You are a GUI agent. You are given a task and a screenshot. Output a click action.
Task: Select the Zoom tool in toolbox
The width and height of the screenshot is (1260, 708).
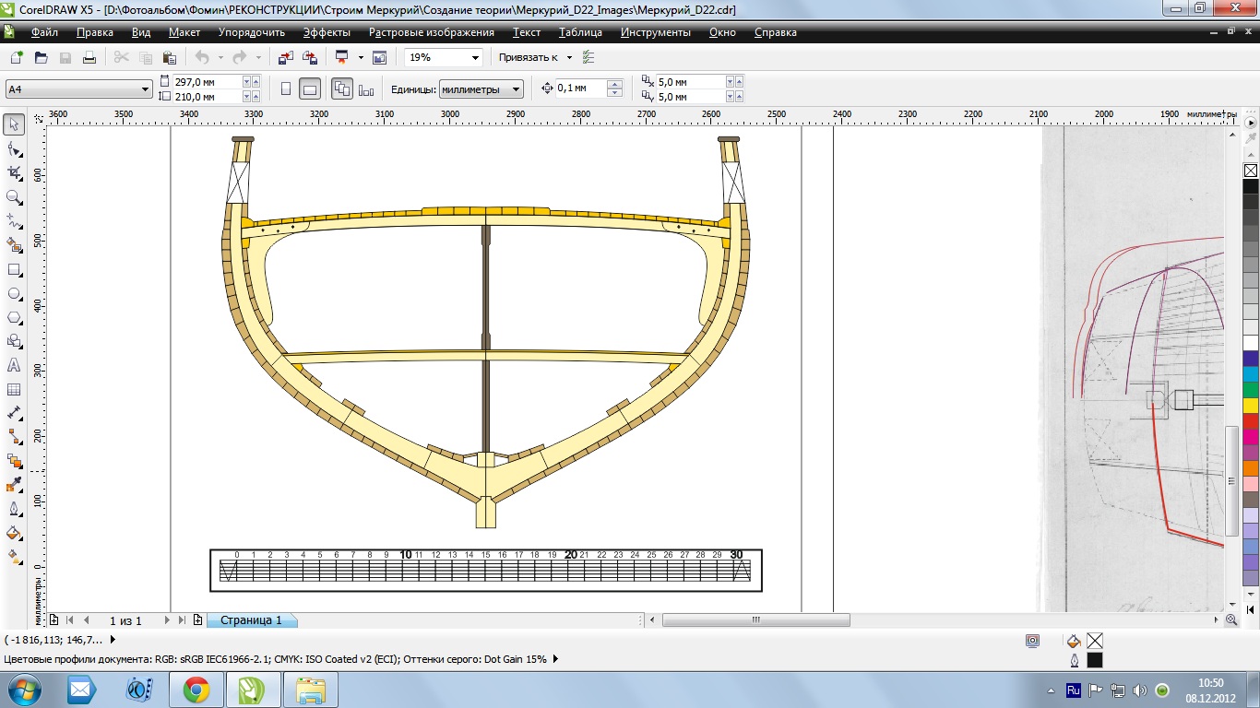(14, 196)
